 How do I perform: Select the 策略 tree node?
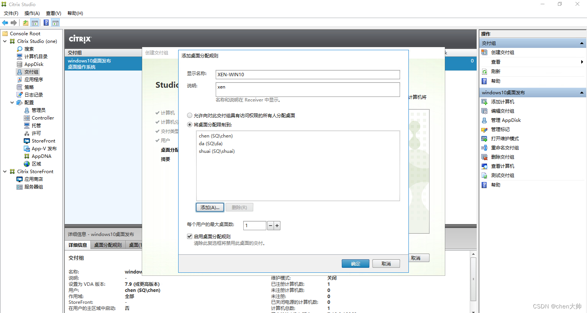[x=29, y=87]
